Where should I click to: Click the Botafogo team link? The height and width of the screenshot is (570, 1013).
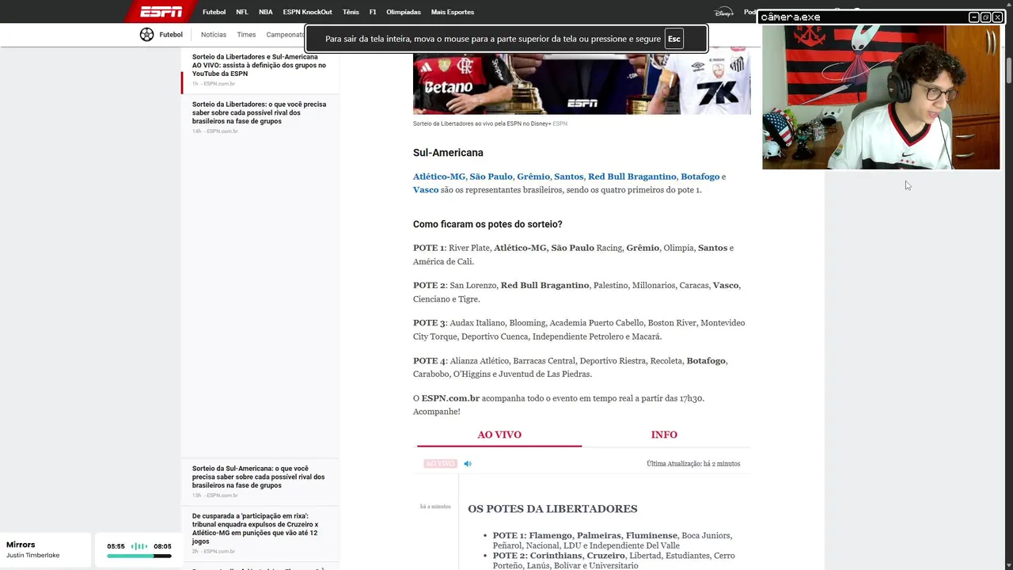700,177
